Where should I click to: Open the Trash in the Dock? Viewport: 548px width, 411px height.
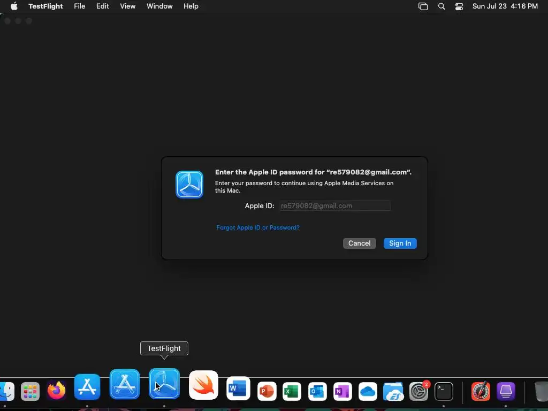tap(541, 391)
